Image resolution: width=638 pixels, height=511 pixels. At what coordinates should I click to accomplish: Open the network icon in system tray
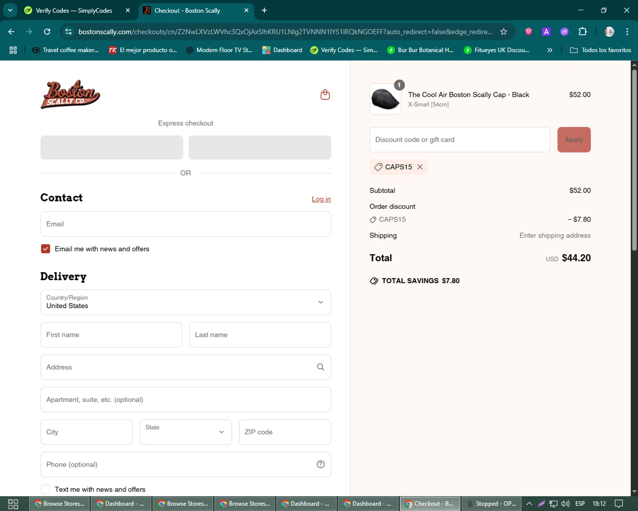click(x=553, y=504)
